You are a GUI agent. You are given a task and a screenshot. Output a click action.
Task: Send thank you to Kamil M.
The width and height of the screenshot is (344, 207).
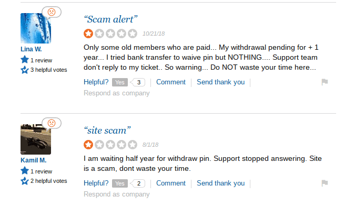(221, 183)
